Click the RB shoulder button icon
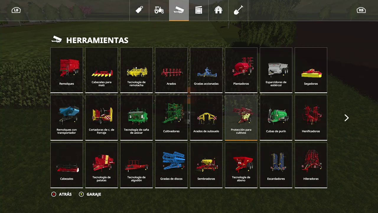The height and width of the screenshot is (213, 378). [x=361, y=10]
